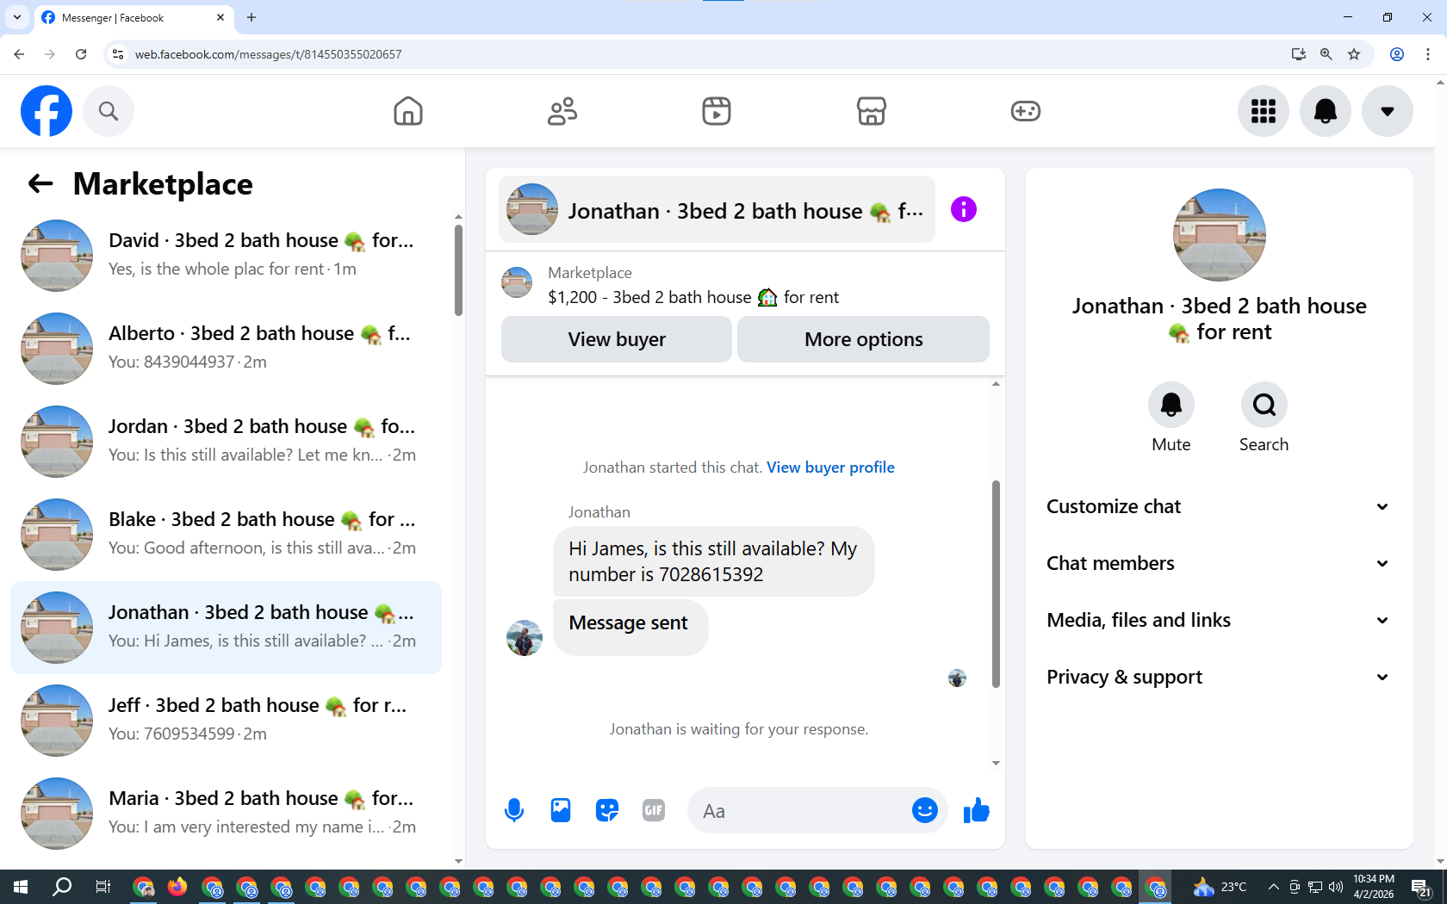Image resolution: width=1447 pixels, height=904 pixels.
Task: Click the conversation list scrollbar
Action: pos(458,270)
